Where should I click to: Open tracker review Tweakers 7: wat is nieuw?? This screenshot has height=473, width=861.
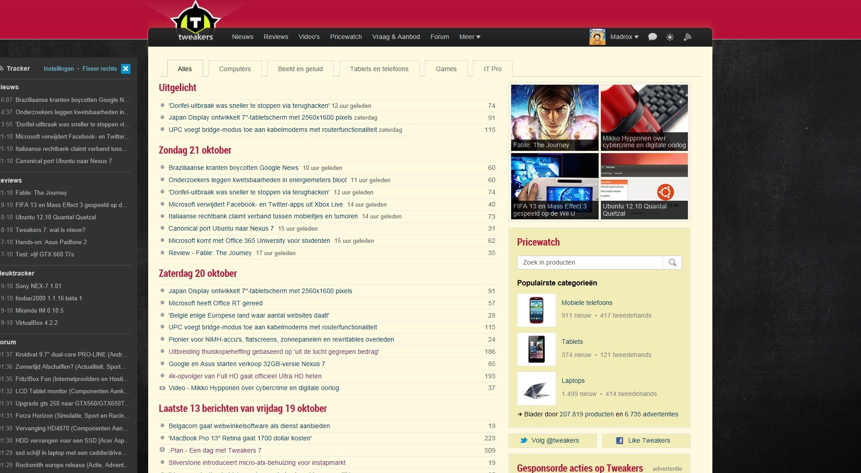tap(50, 230)
